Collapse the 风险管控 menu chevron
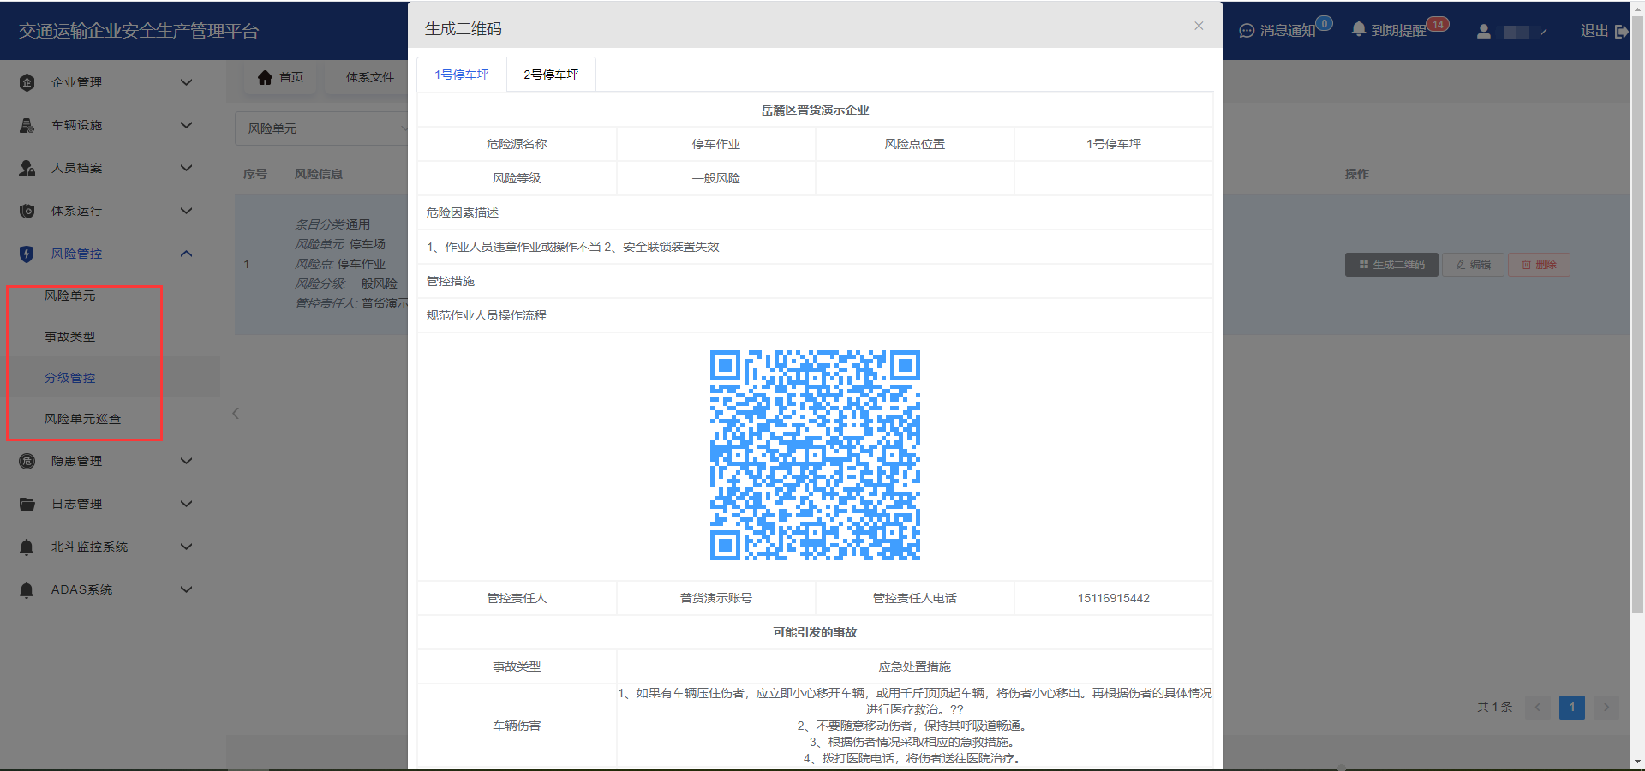Screen dimensions: 1645x771 point(186,254)
